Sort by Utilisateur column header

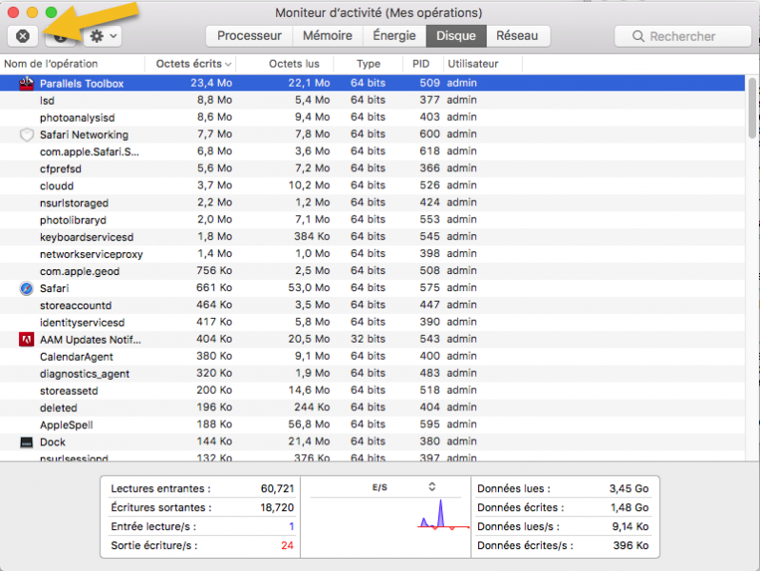click(483, 64)
